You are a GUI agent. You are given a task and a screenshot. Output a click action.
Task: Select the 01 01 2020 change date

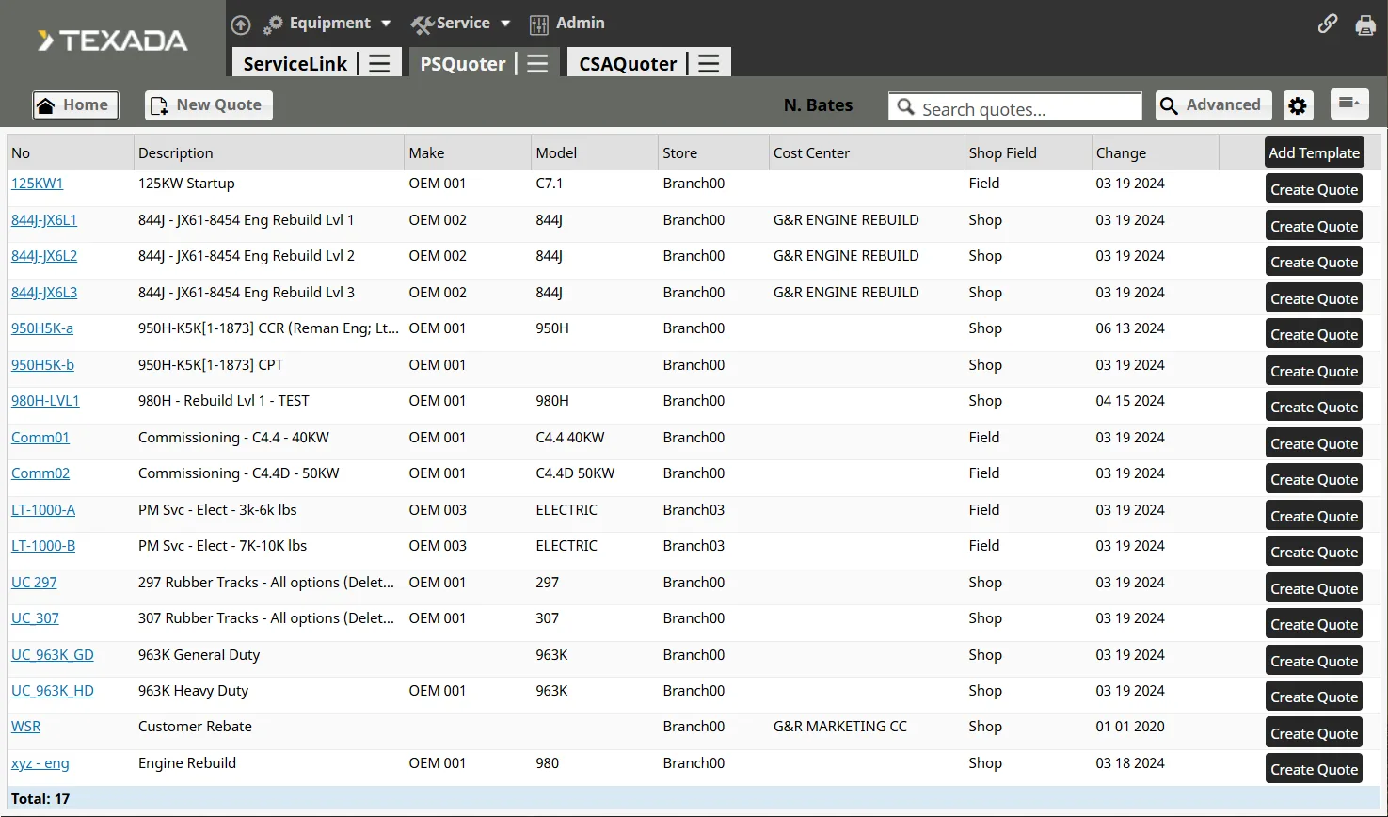1130,727
